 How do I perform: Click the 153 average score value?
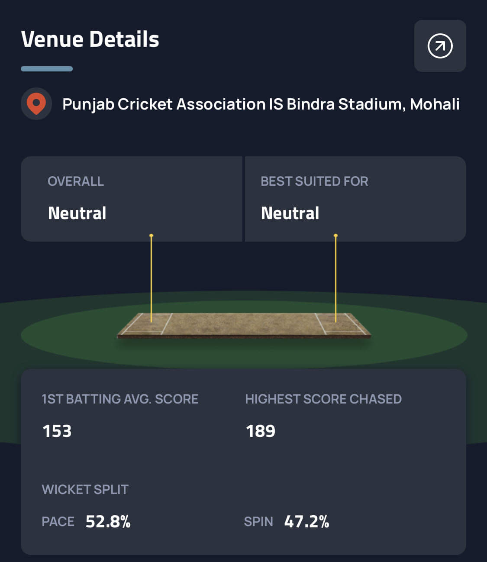[x=57, y=431]
